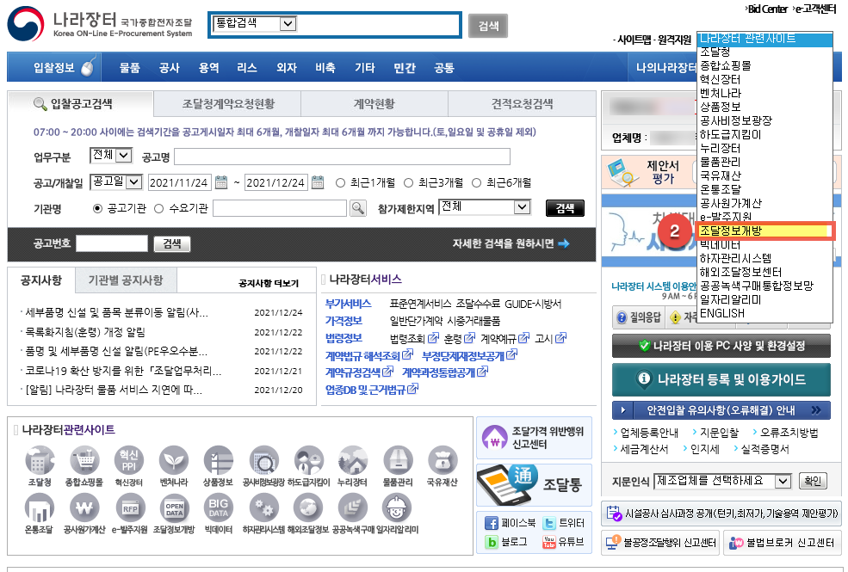Select ENGLISH in the related sites list

point(764,313)
